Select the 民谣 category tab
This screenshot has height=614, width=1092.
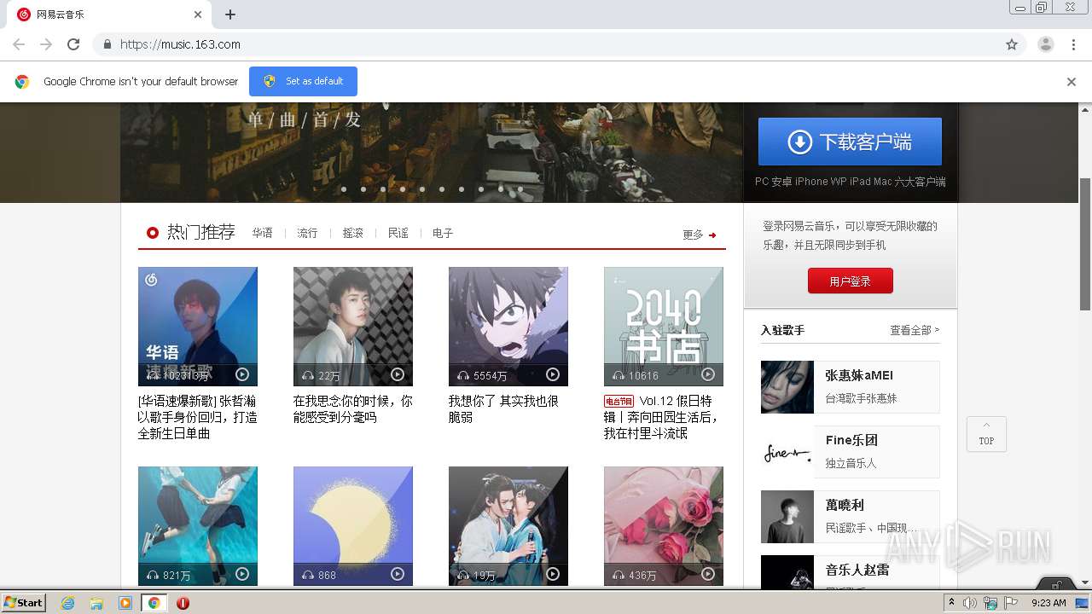(x=398, y=233)
